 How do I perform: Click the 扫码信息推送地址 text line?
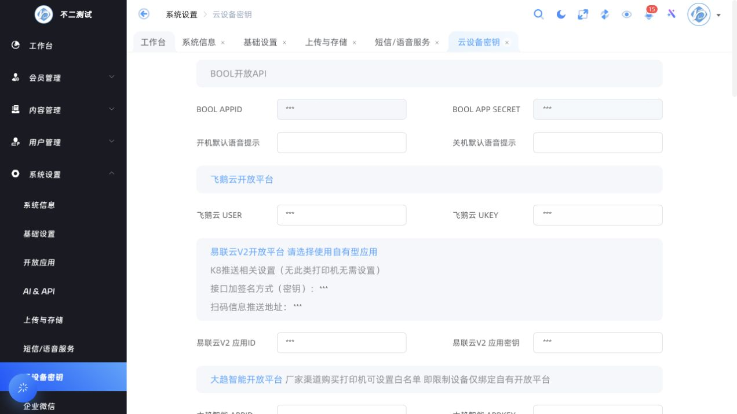[x=256, y=307]
